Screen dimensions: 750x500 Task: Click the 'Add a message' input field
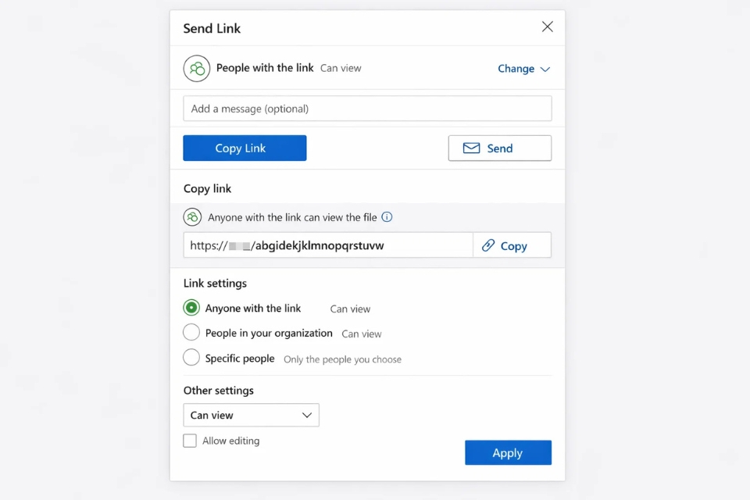[367, 108]
